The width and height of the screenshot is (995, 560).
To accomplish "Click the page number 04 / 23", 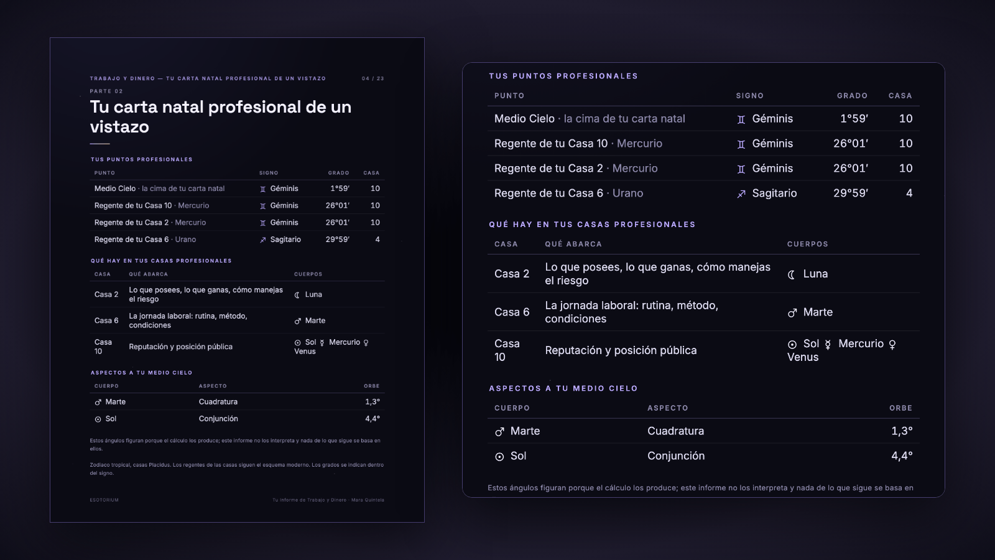I will [x=373, y=78].
